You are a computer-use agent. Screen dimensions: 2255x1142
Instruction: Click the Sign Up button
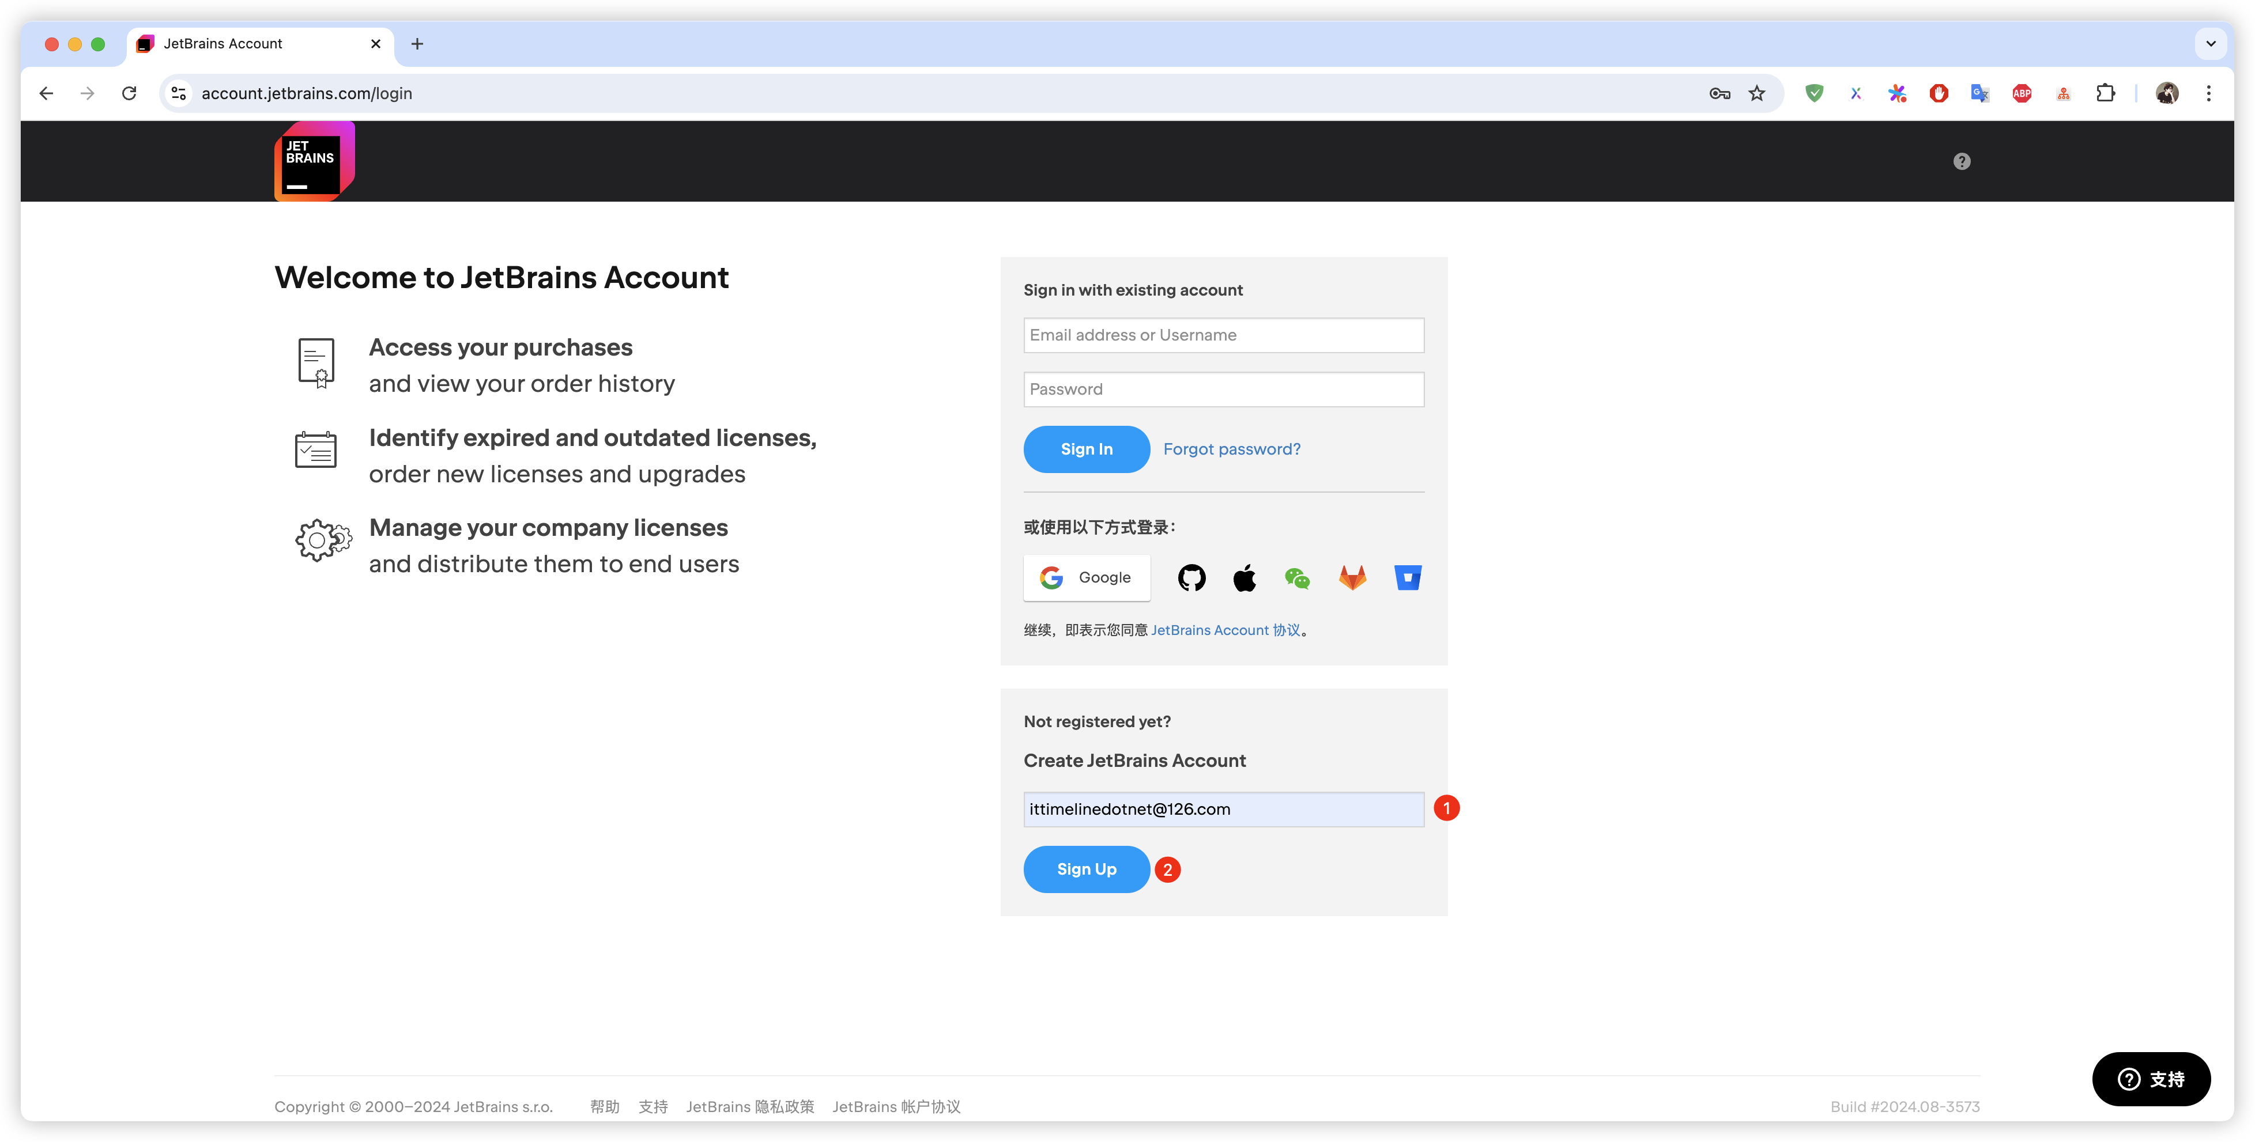point(1087,869)
